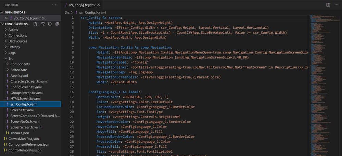Click 'NavigationLabel' on line 10
342x156 pixels.
(x=112, y=62)
